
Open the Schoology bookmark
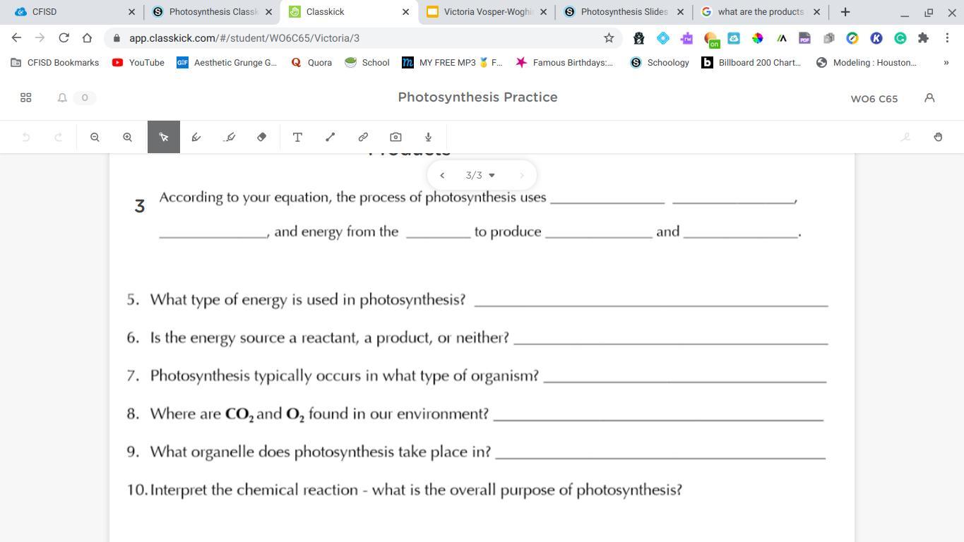(660, 63)
